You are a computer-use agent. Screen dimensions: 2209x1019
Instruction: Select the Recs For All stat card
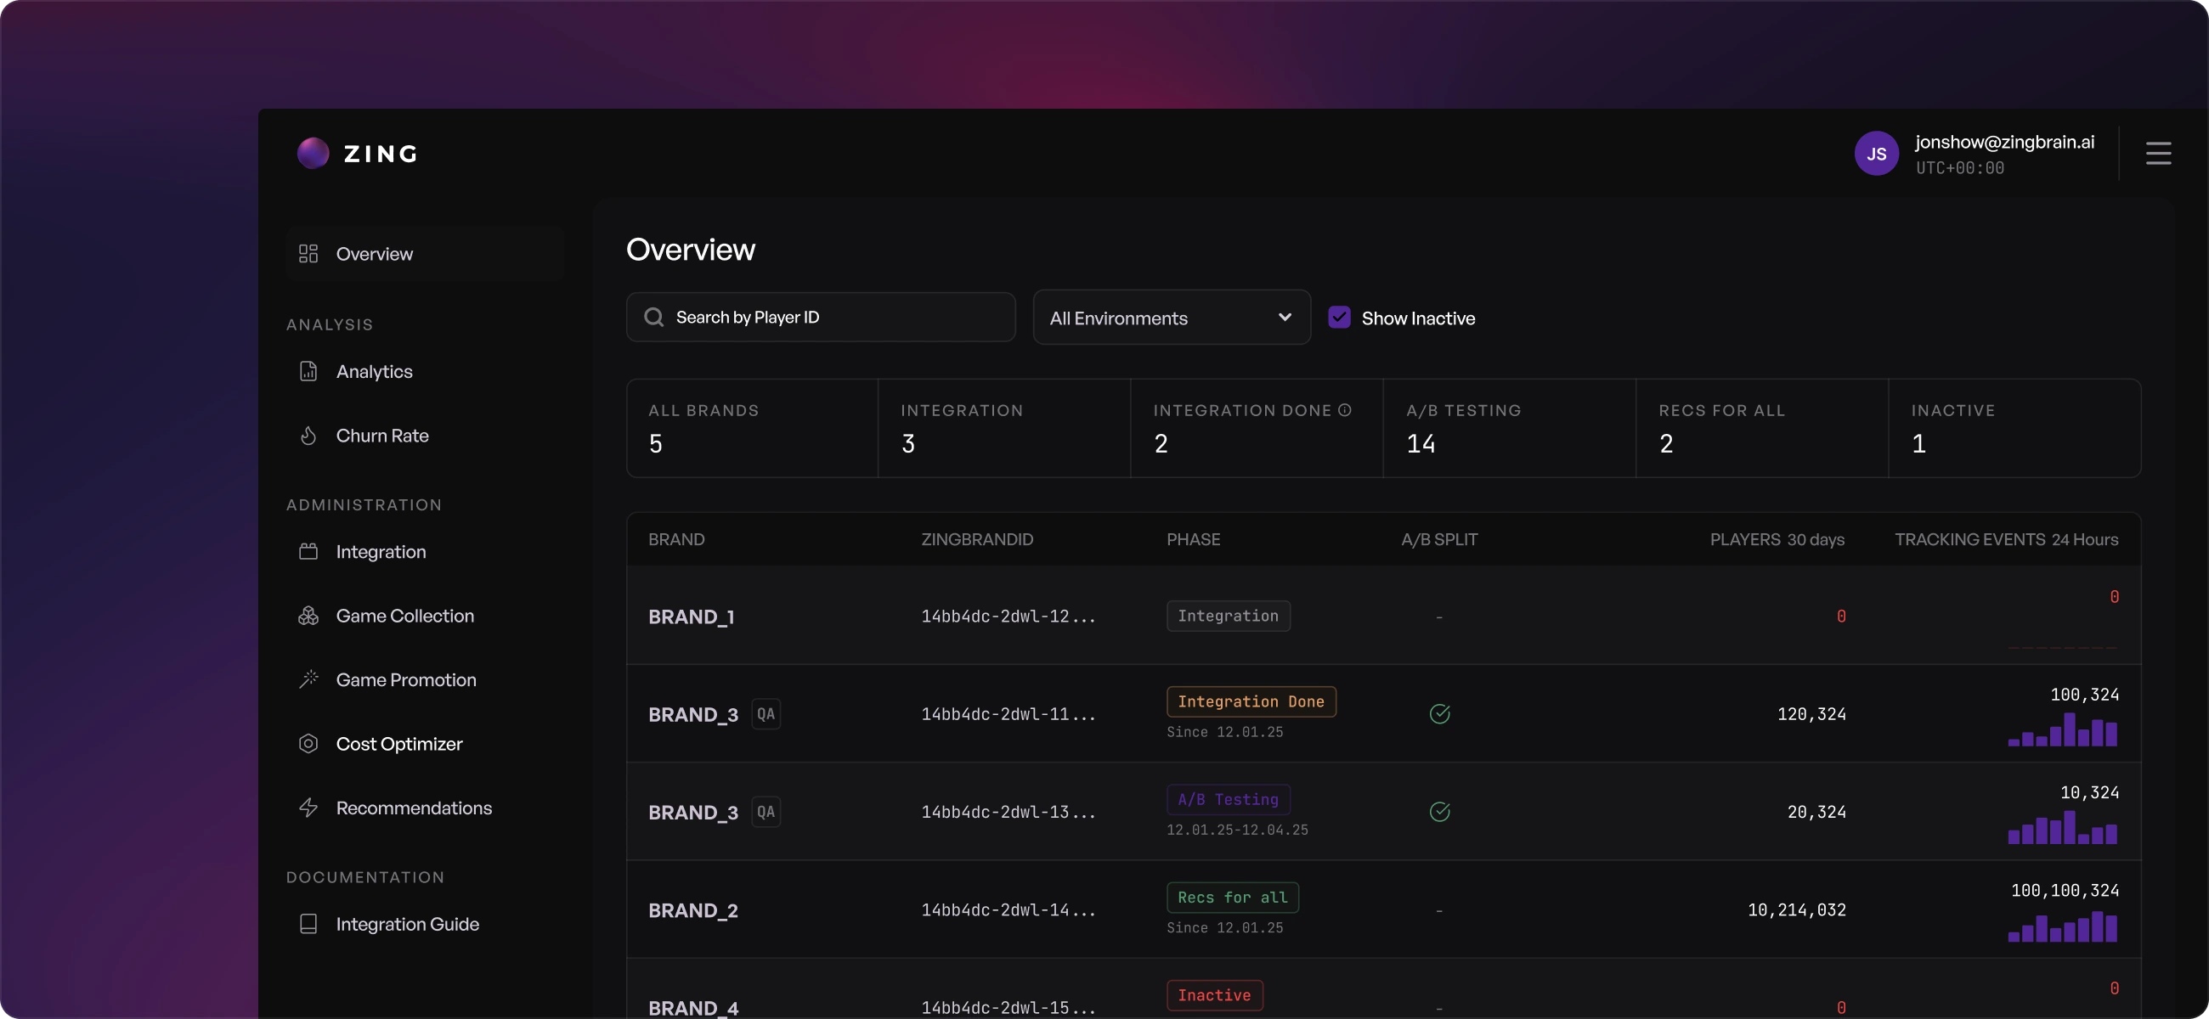click(x=1762, y=428)
